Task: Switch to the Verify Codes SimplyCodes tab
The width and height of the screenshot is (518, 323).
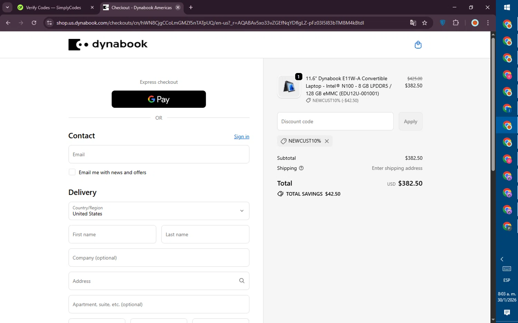Action: pos(54,8)
